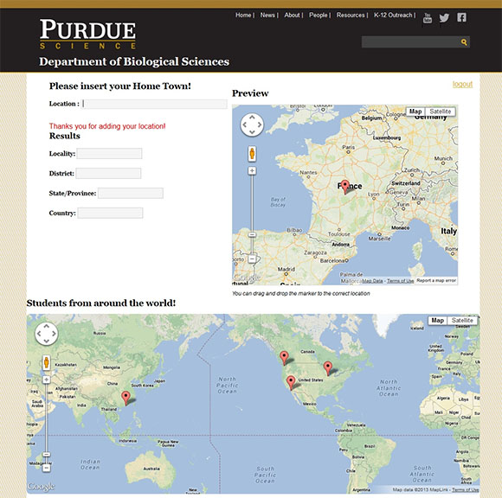Image resolution: width=502 pixels, height=498 pixels.
Task: Click Department of Biological Sciences title
Action: tap(134, 61)
